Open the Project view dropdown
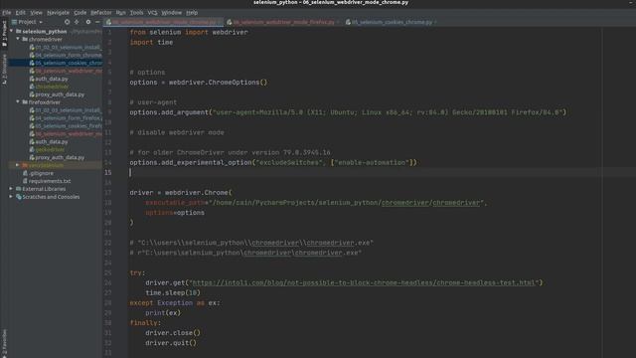Viewport: 636px width, 358px height. 28,22
